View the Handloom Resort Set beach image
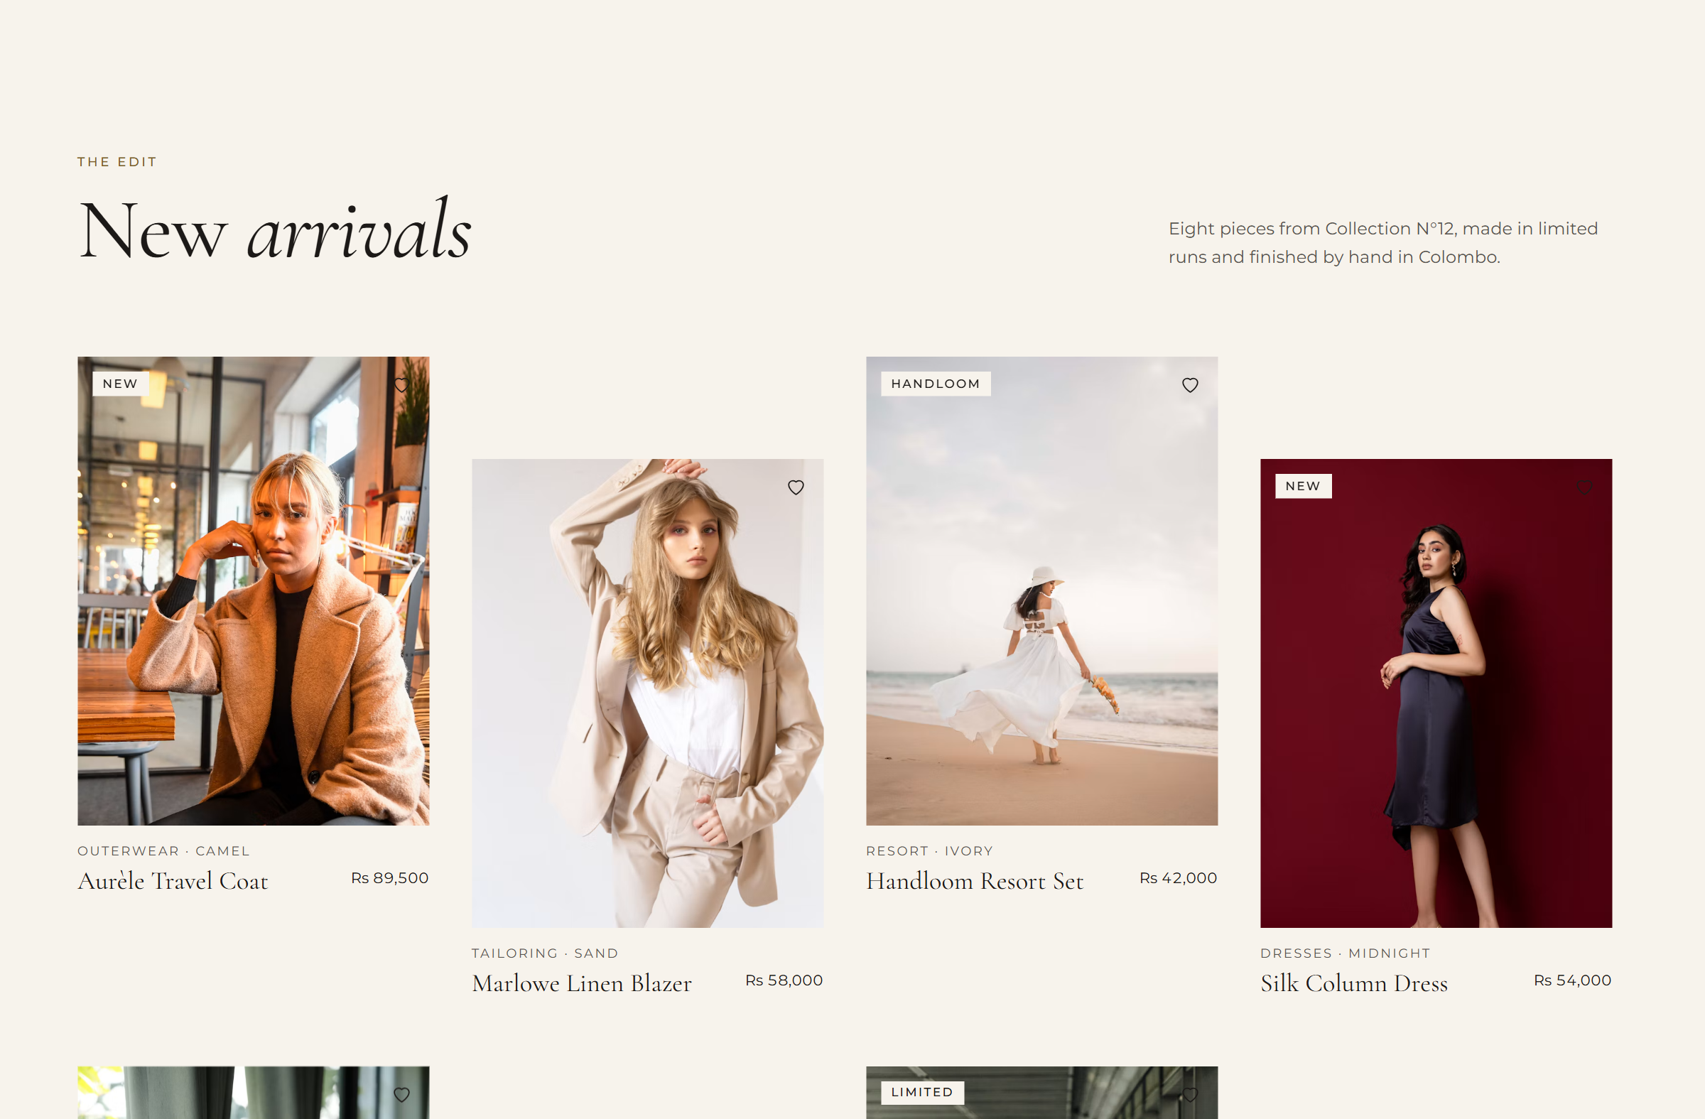This screenshot has width=1705, height=1119. click(x=1041, y=591)
